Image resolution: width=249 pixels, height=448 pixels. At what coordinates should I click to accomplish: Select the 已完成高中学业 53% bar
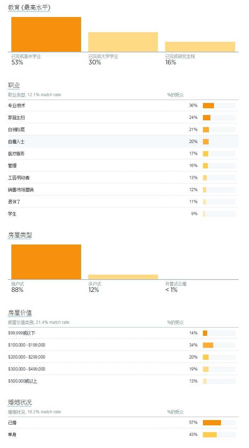tap(46, 34)
